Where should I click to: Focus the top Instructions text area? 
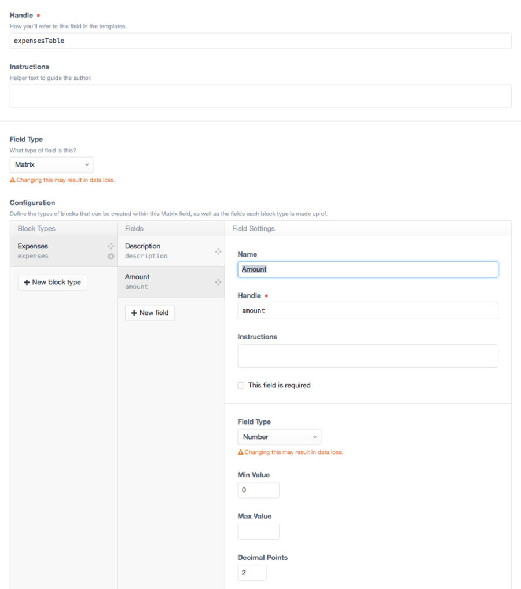(260, 96)
